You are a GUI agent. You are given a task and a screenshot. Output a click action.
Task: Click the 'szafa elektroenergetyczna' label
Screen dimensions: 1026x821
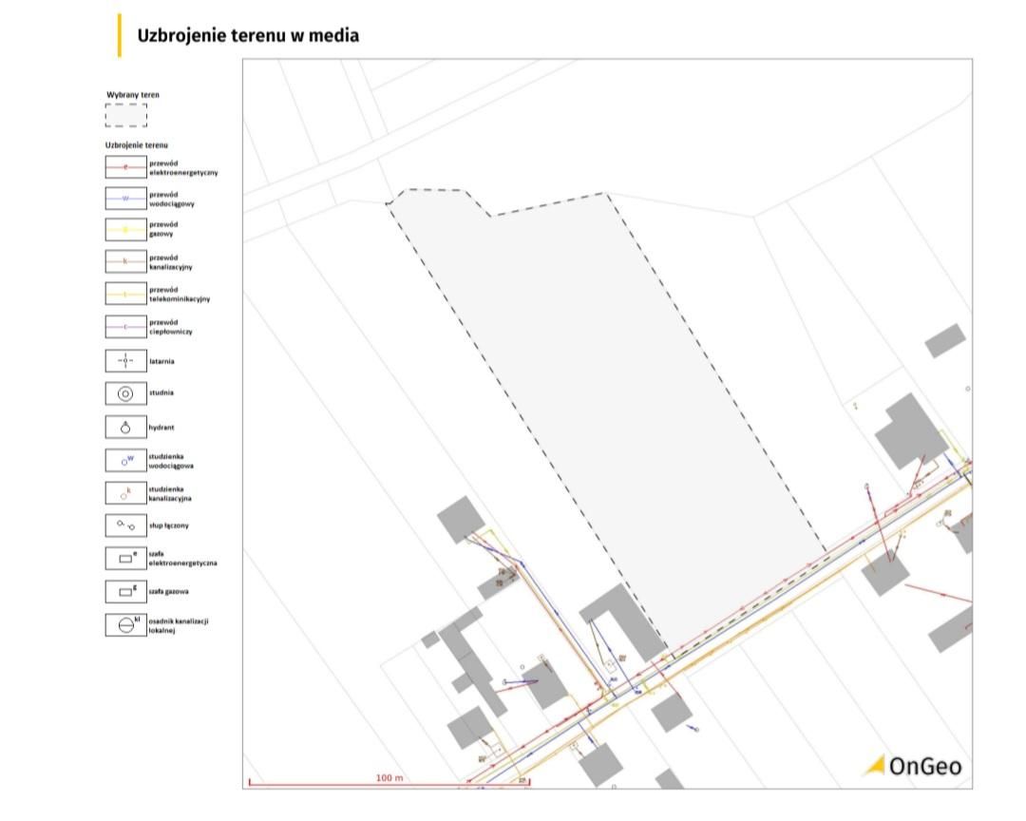click(x=182, y=559)
